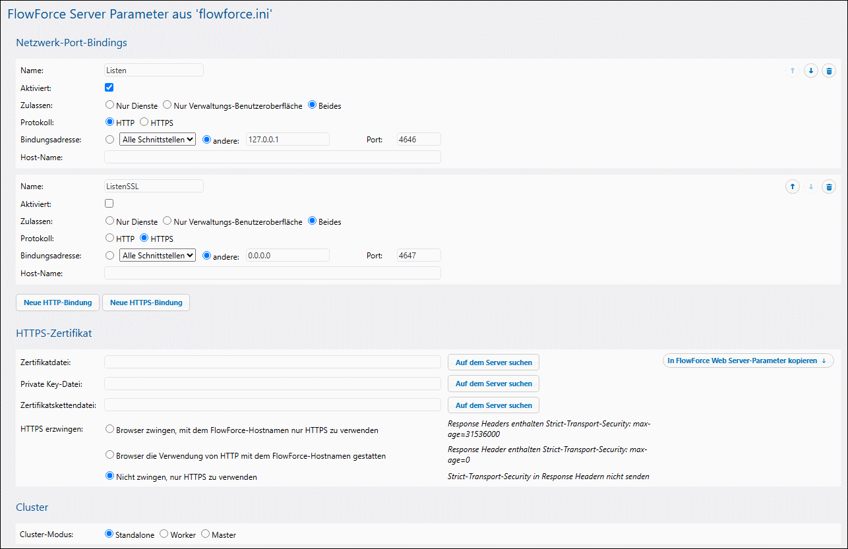Delete the ListenSSL binding with trash icon
848x549 pixels.
(x=829, y=187)
